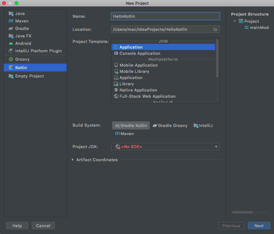The height and width of the screenshot is (234, 274).
Task: Click the Next button
Action: click(259, 226)
